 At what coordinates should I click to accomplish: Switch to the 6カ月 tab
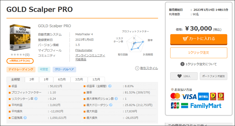62,79
